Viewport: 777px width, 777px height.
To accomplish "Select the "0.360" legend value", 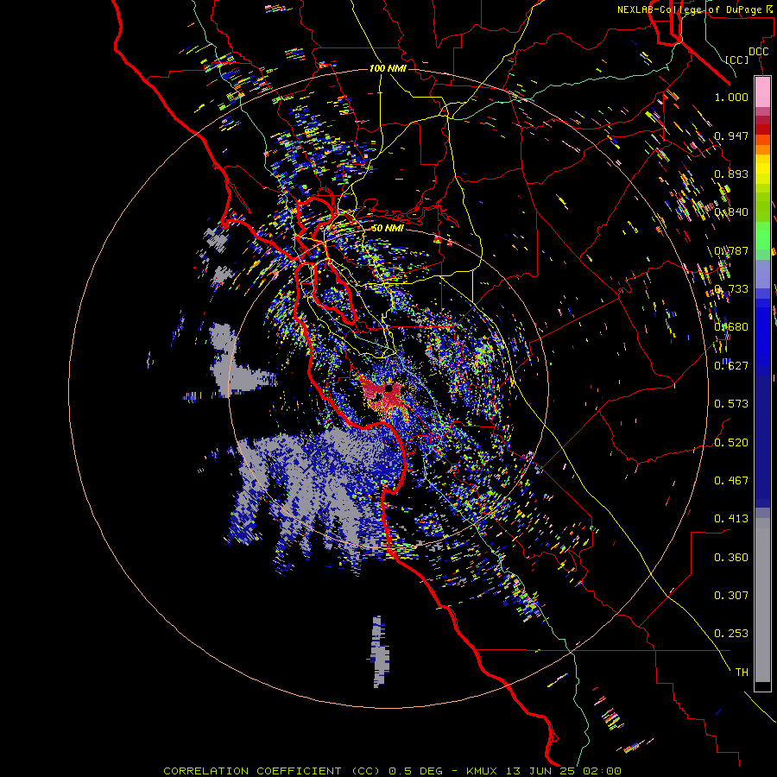I will (731, 558).
